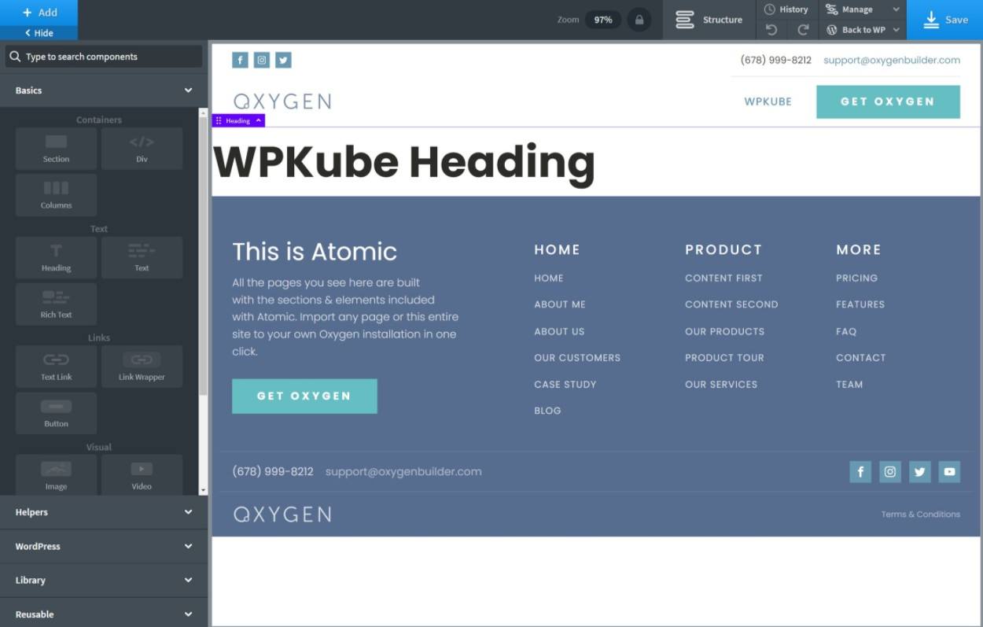Open the Structure panel
The width and height of the screenshot is (983, 627).
(709, 20)
